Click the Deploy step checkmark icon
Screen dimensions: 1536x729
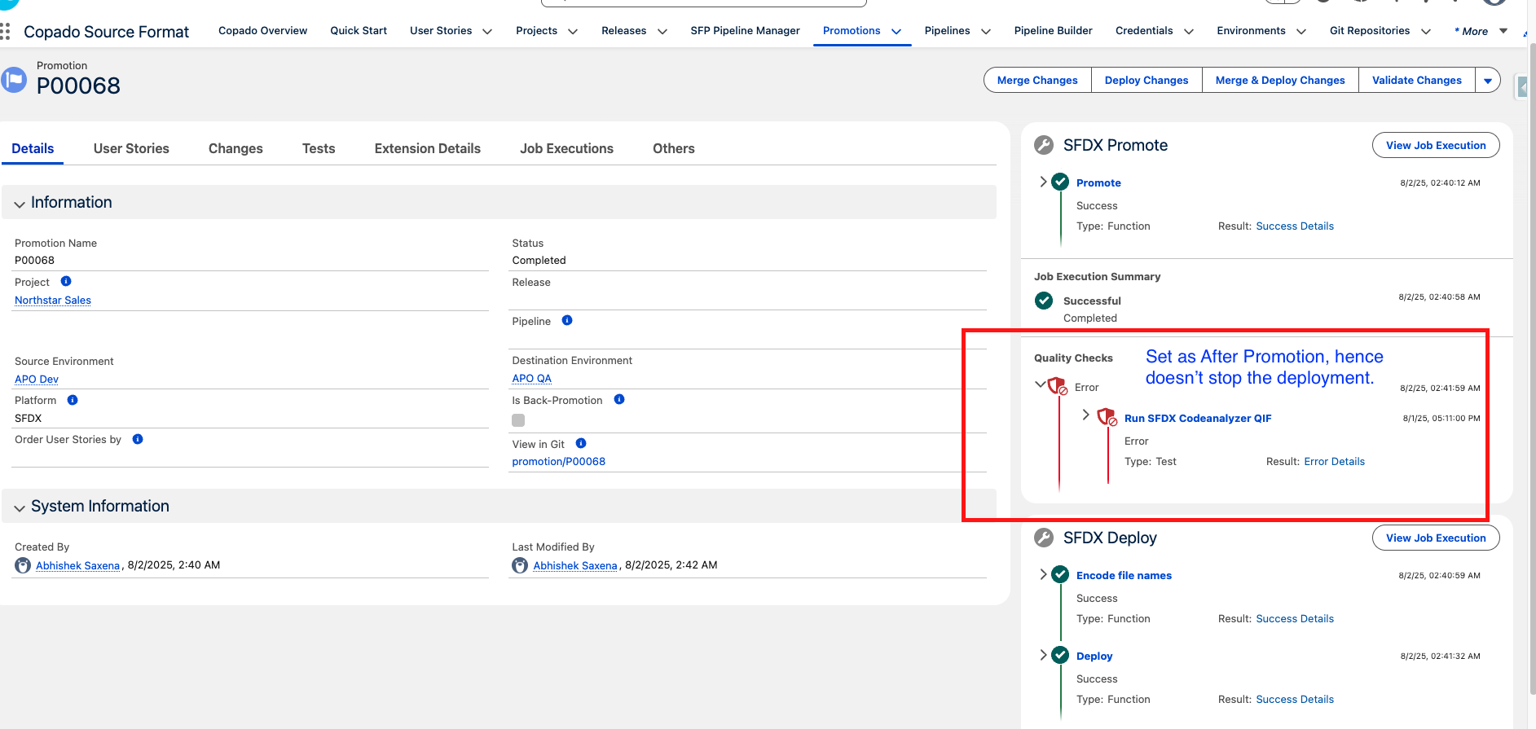coord(1060,655)
